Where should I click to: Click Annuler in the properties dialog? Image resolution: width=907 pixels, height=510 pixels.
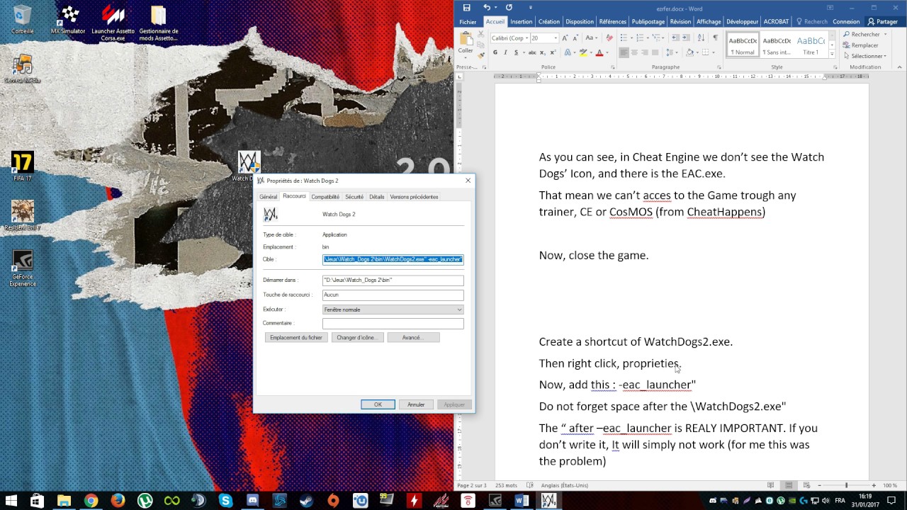[x=416, y=404]
